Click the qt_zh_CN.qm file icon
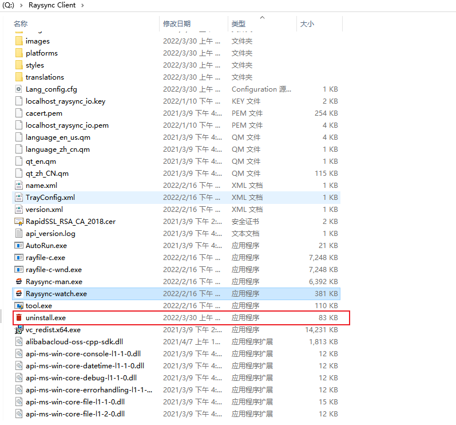The width and height of the screenshot is (456, 425). 19,173
